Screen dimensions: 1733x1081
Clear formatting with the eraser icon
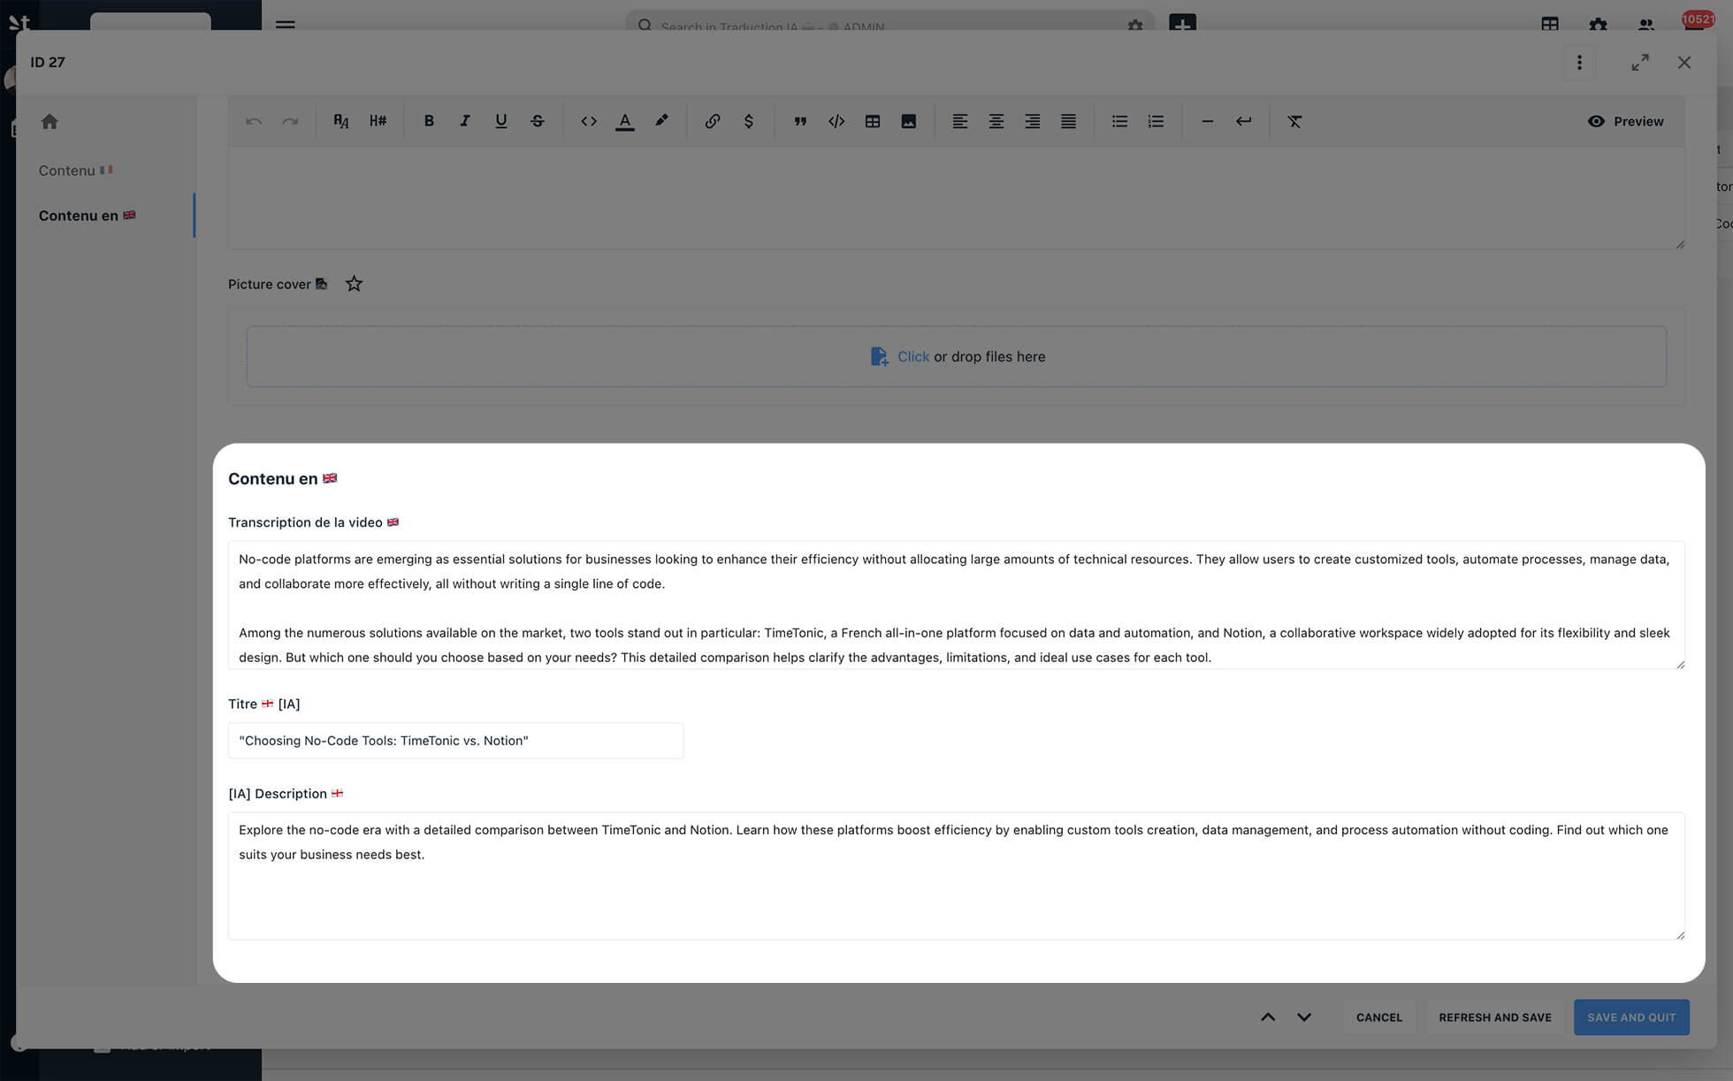1294,121
